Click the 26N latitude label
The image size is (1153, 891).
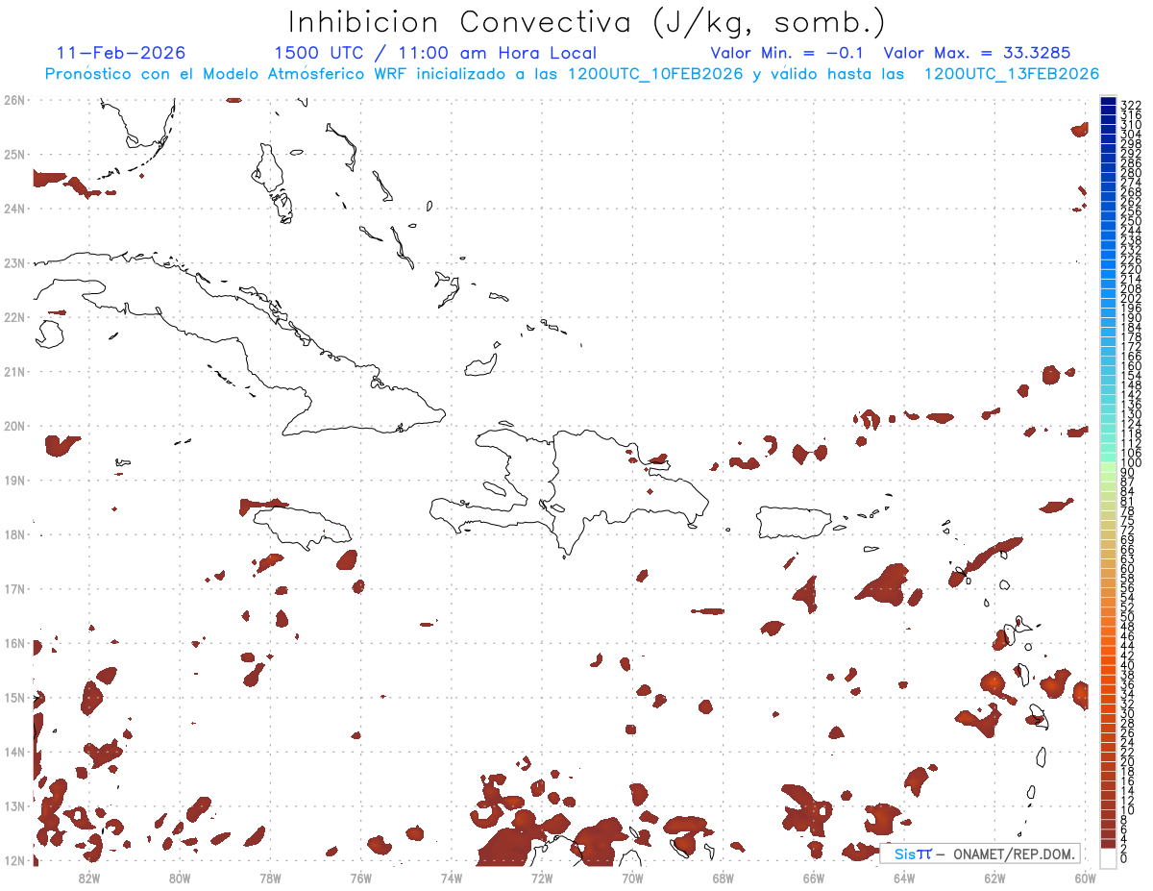(13, 100)
